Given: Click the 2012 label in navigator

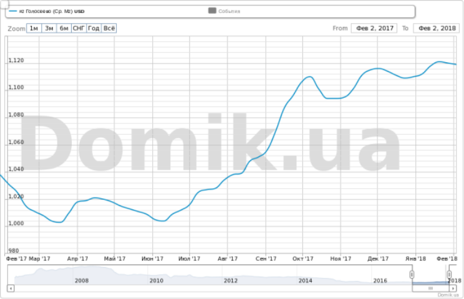Looking at the screenshot, I should tap(231, 280).
